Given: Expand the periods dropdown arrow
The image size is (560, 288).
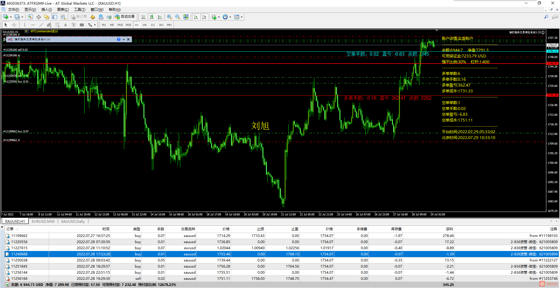Looking at the screenshot, I should (x=230, y=17).
